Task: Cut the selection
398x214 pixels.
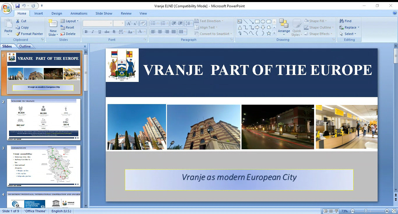Action: point(21,21)
